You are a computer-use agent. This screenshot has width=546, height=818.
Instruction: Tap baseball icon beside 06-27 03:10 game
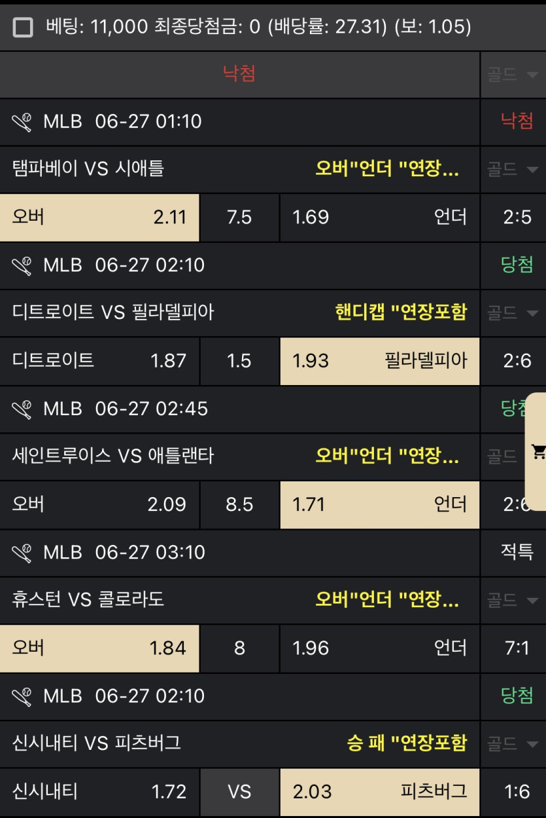coord(22,552)
